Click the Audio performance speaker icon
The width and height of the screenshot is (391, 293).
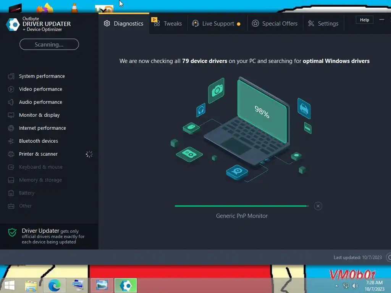[x=11, y=102]
